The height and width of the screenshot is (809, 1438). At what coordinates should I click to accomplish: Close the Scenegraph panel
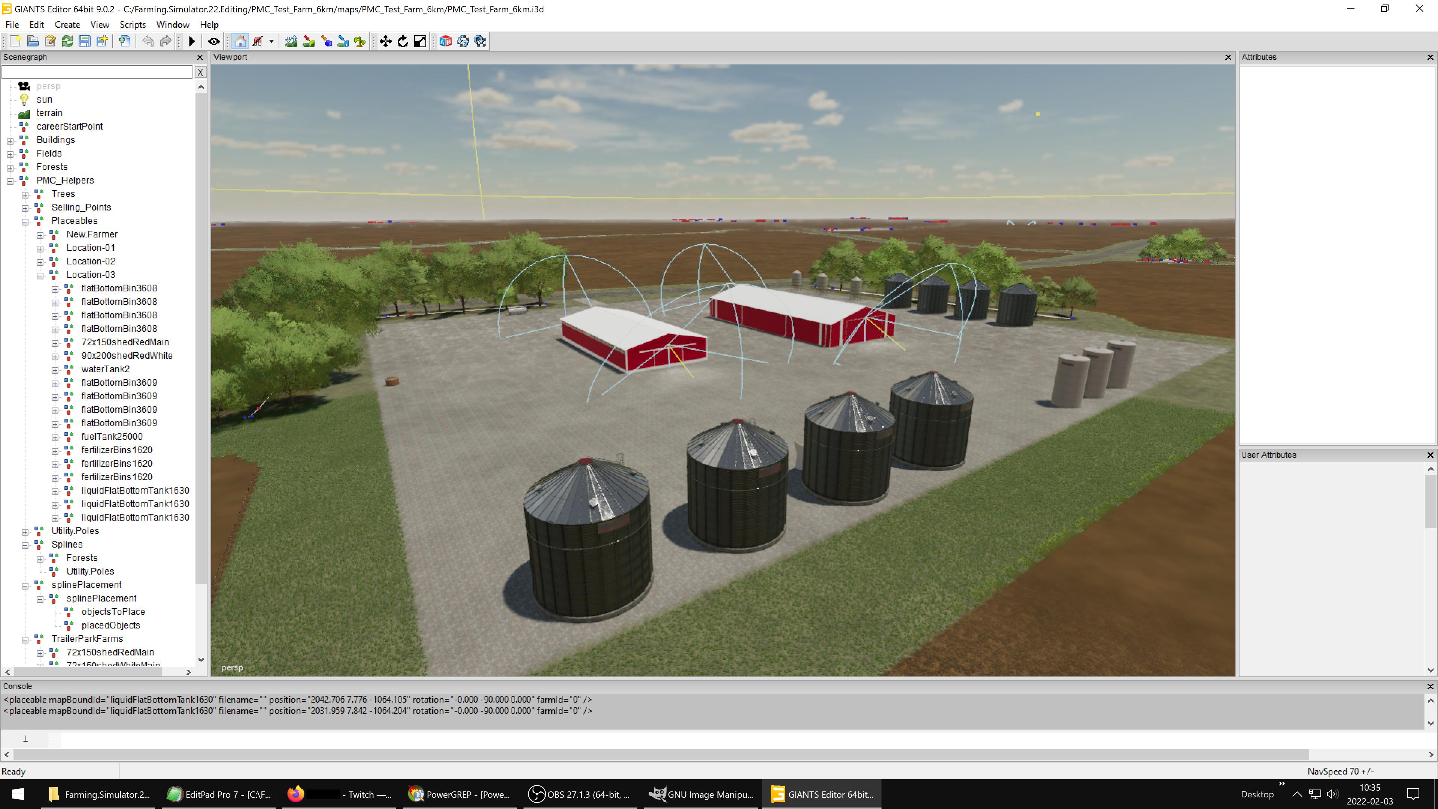(x=200, y=57)
